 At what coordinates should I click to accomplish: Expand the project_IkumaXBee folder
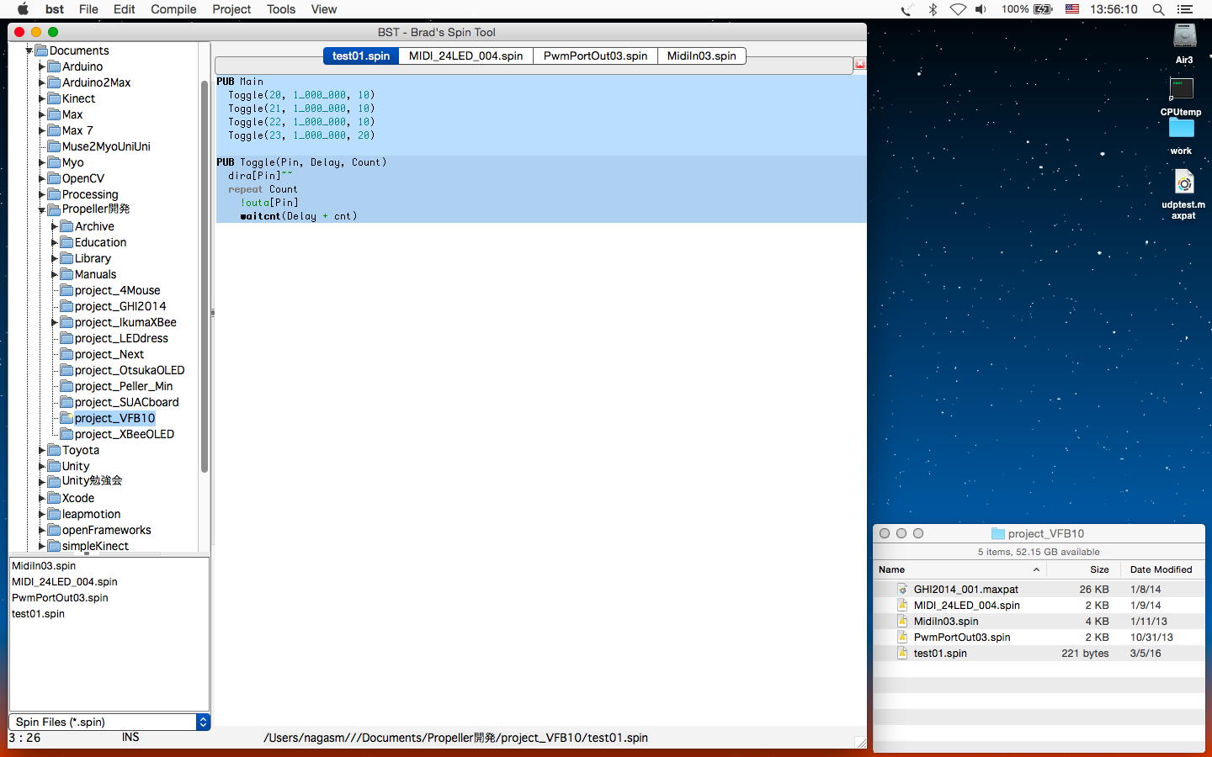55,322
